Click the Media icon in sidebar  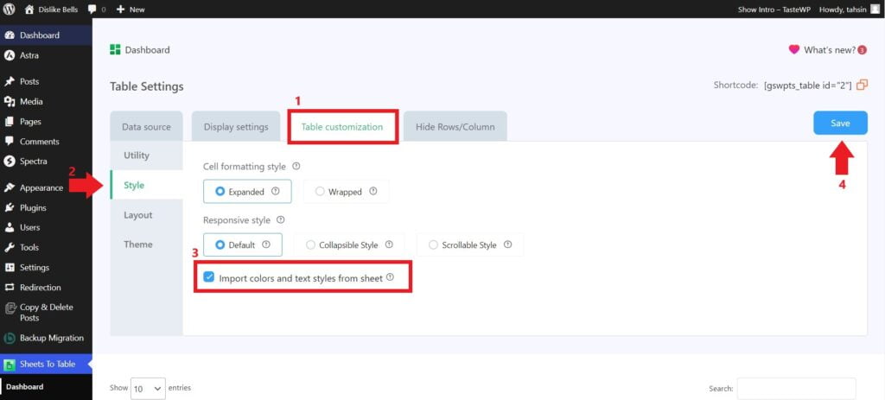[x=9, y=102]
